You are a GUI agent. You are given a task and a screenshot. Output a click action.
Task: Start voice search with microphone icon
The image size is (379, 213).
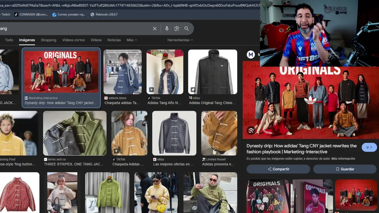[x=167, y=28]
